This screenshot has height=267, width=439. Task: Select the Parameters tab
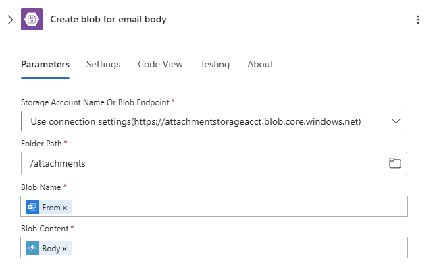[x=45, y=64]
